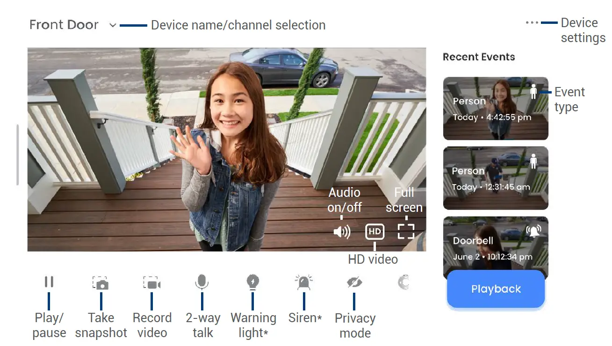
Task: Turn on the warning light
Action: pyautogui.click(x=253, y=281)
